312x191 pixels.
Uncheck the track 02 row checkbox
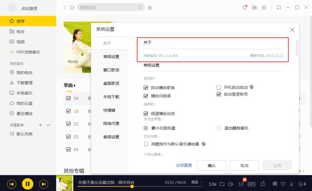coord(68,124)
